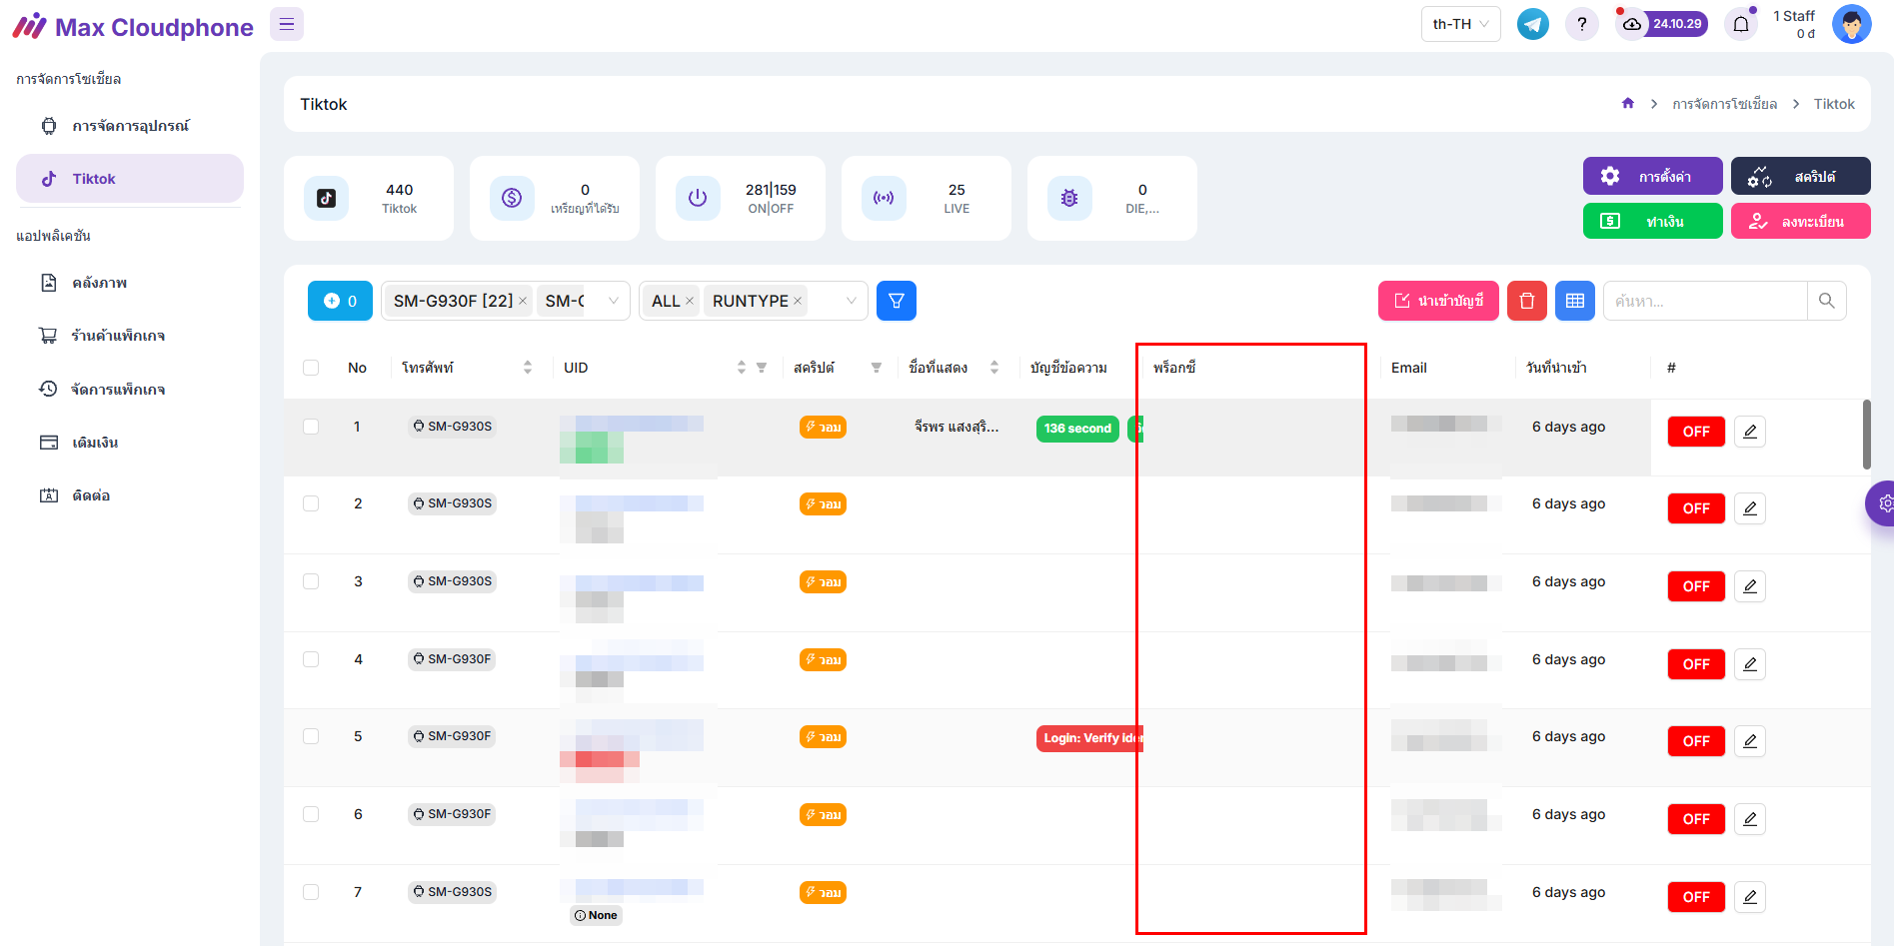
Task: Open the package store sidebar item
Action: [x=130, y=336]
